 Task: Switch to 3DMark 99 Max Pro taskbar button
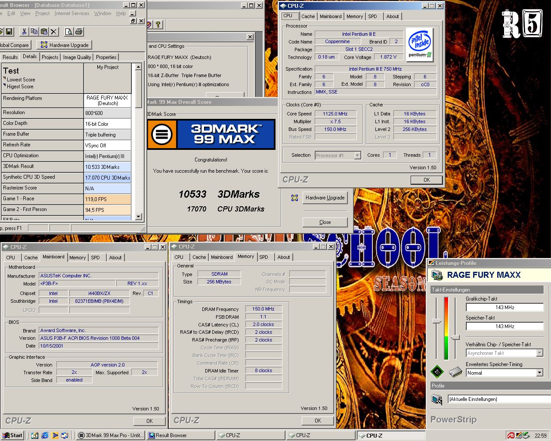click(x=110, y=435)
